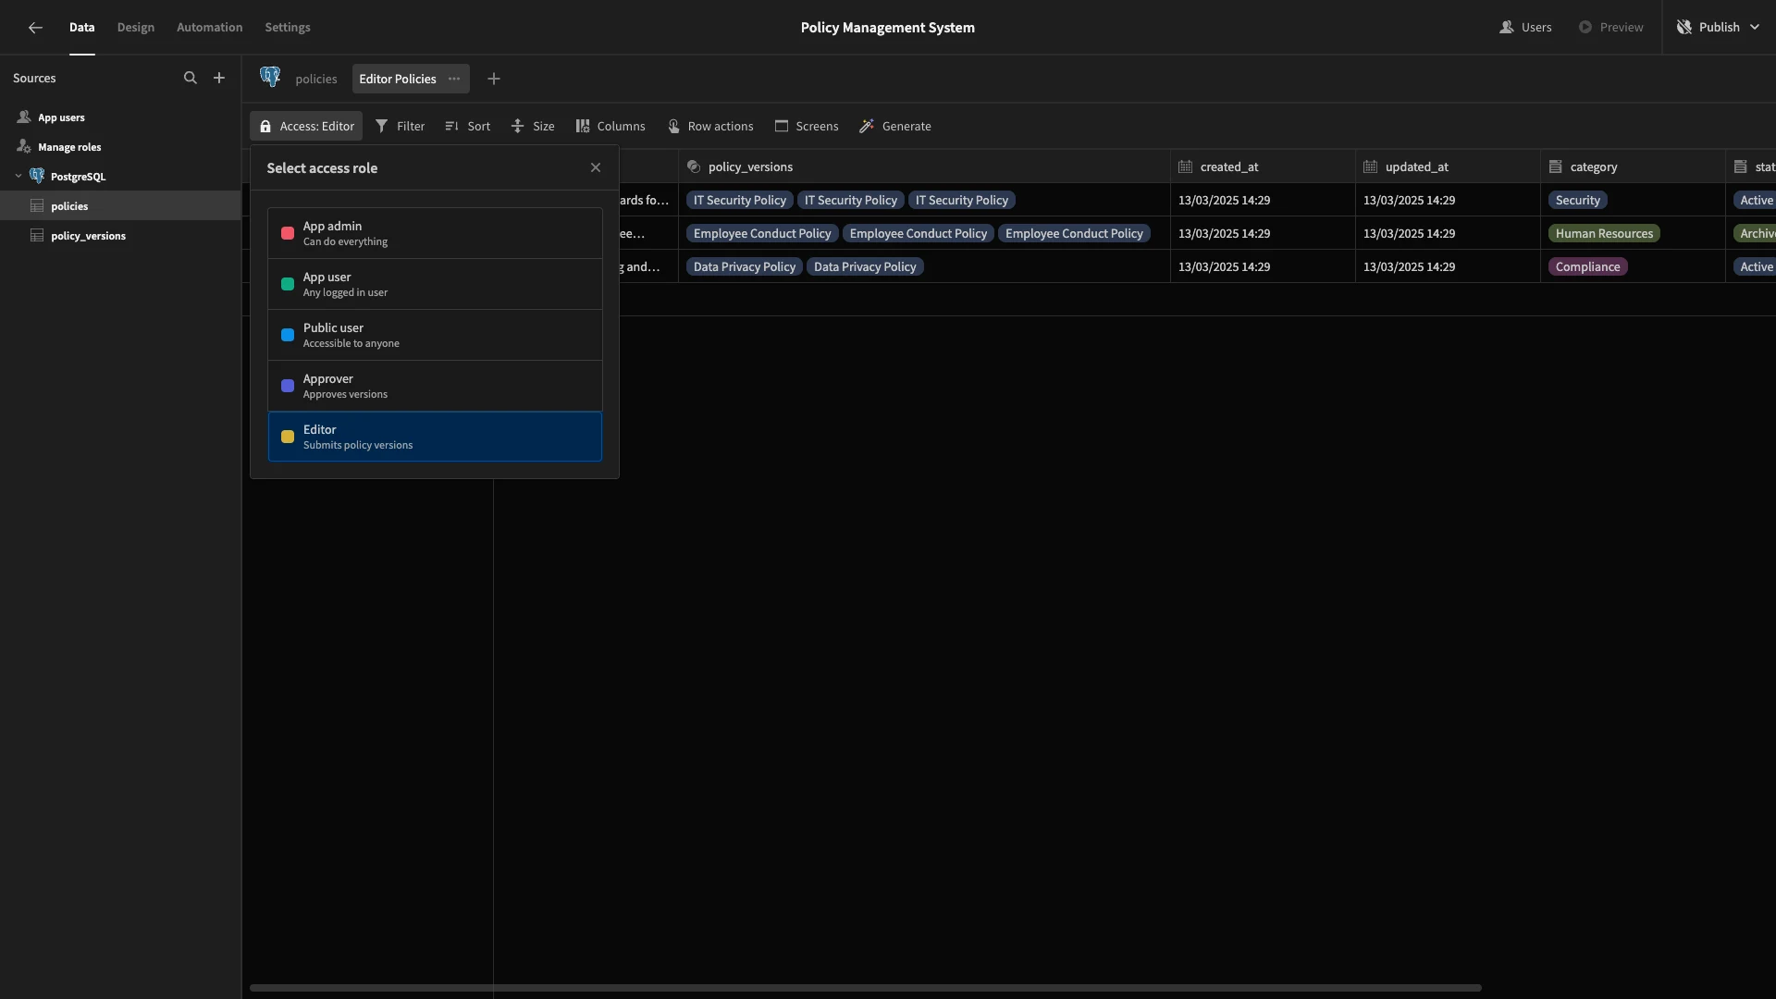The image size is (1776, 999).
Task: Switch to the policies table view tab
Action: click(316, 80)
